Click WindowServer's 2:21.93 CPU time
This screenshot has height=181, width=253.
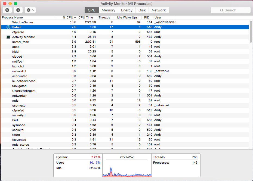pyautogui.click(x=91, y=22)
